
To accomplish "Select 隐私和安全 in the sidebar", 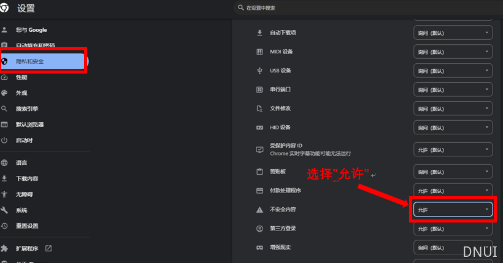I will pyautogui.click(x=44, y=61).
